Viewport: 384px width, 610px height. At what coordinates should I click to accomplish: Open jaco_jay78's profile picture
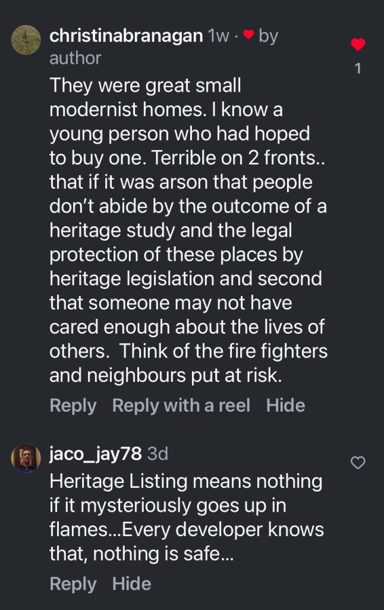tap(26, 458)
